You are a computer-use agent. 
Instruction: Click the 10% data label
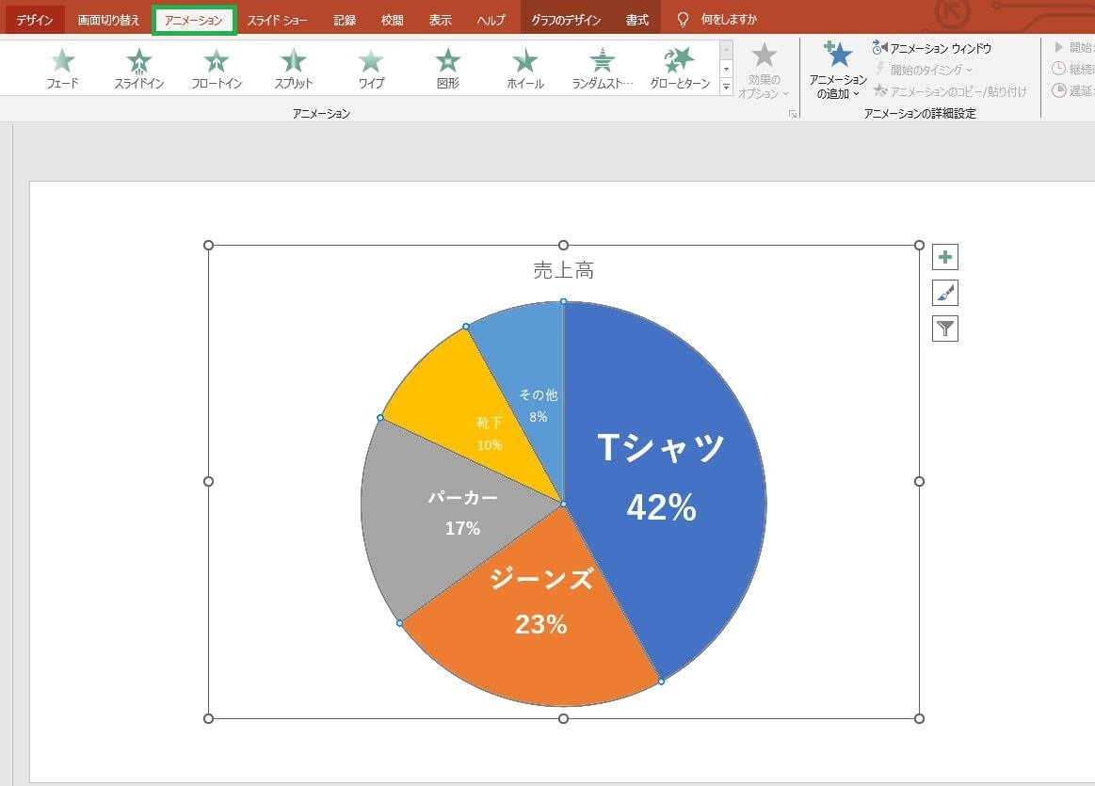(x=490, y=444)
